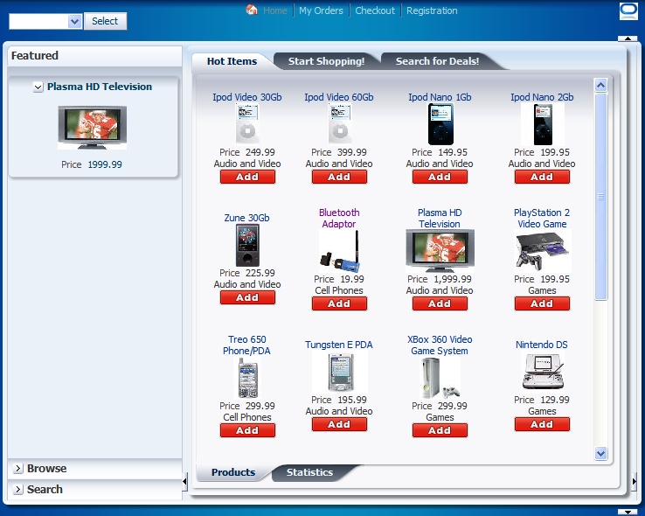Viewport: 645px width, 516px height.
Task: Click the Featured panel header
Action: 95,56
